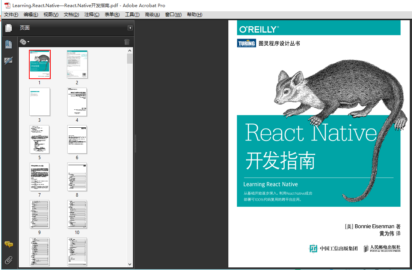Image resolution: width=412 pixels, height=270 pixels.
Task: Click the 'React Native' cover title
Action: coord(311,133)
